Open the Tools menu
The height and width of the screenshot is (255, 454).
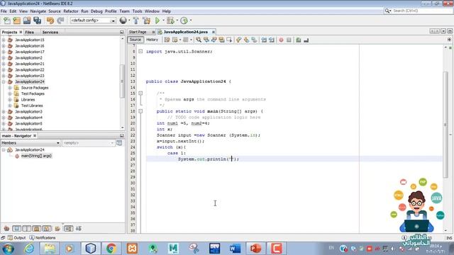(x=137, y=11)
